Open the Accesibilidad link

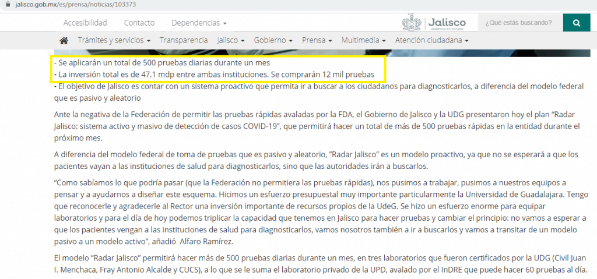tap(85, 23)
